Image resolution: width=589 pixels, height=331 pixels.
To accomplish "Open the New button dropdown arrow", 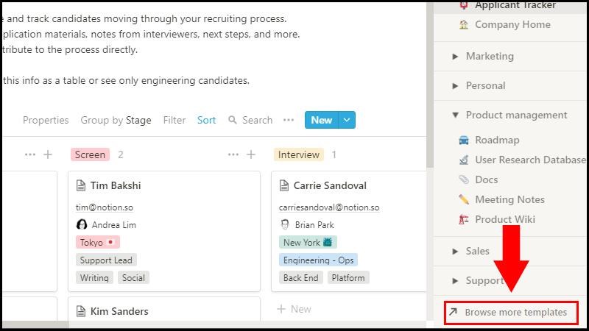I will [x=348, y=120].
